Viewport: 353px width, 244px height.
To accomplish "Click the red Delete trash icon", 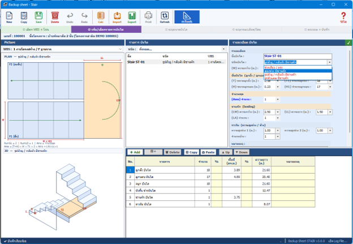I will point(55,18).
